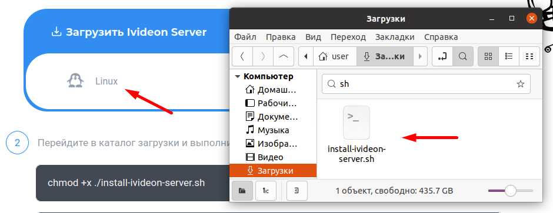
Task: Select the install-ivideon-server.sh script icon
Action: pos(357,123)
